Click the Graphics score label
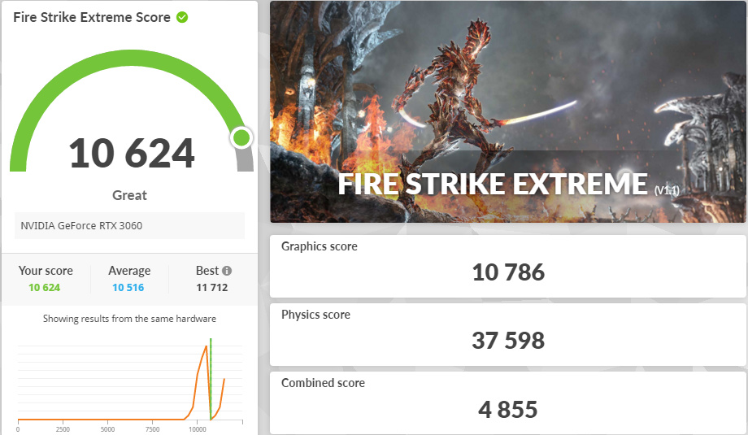The image size is (748, 435). [x=320, y=246]
